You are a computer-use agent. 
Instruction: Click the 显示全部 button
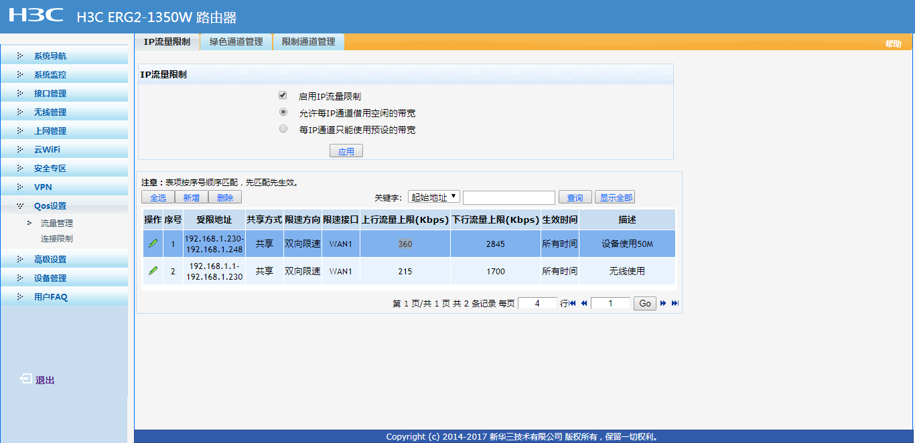[x=615, y=197]
